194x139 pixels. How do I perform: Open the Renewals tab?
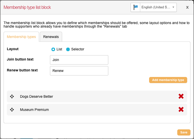(x=51, y=37)
